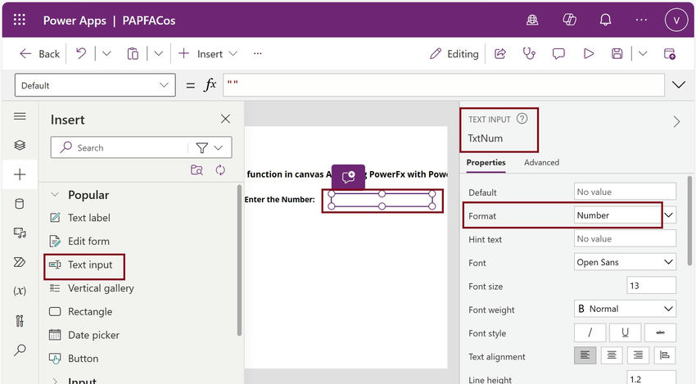Screen dimensions: 696x384
Task: Publish the app icon
Action: pyautogui.click(x=669, y=54)
